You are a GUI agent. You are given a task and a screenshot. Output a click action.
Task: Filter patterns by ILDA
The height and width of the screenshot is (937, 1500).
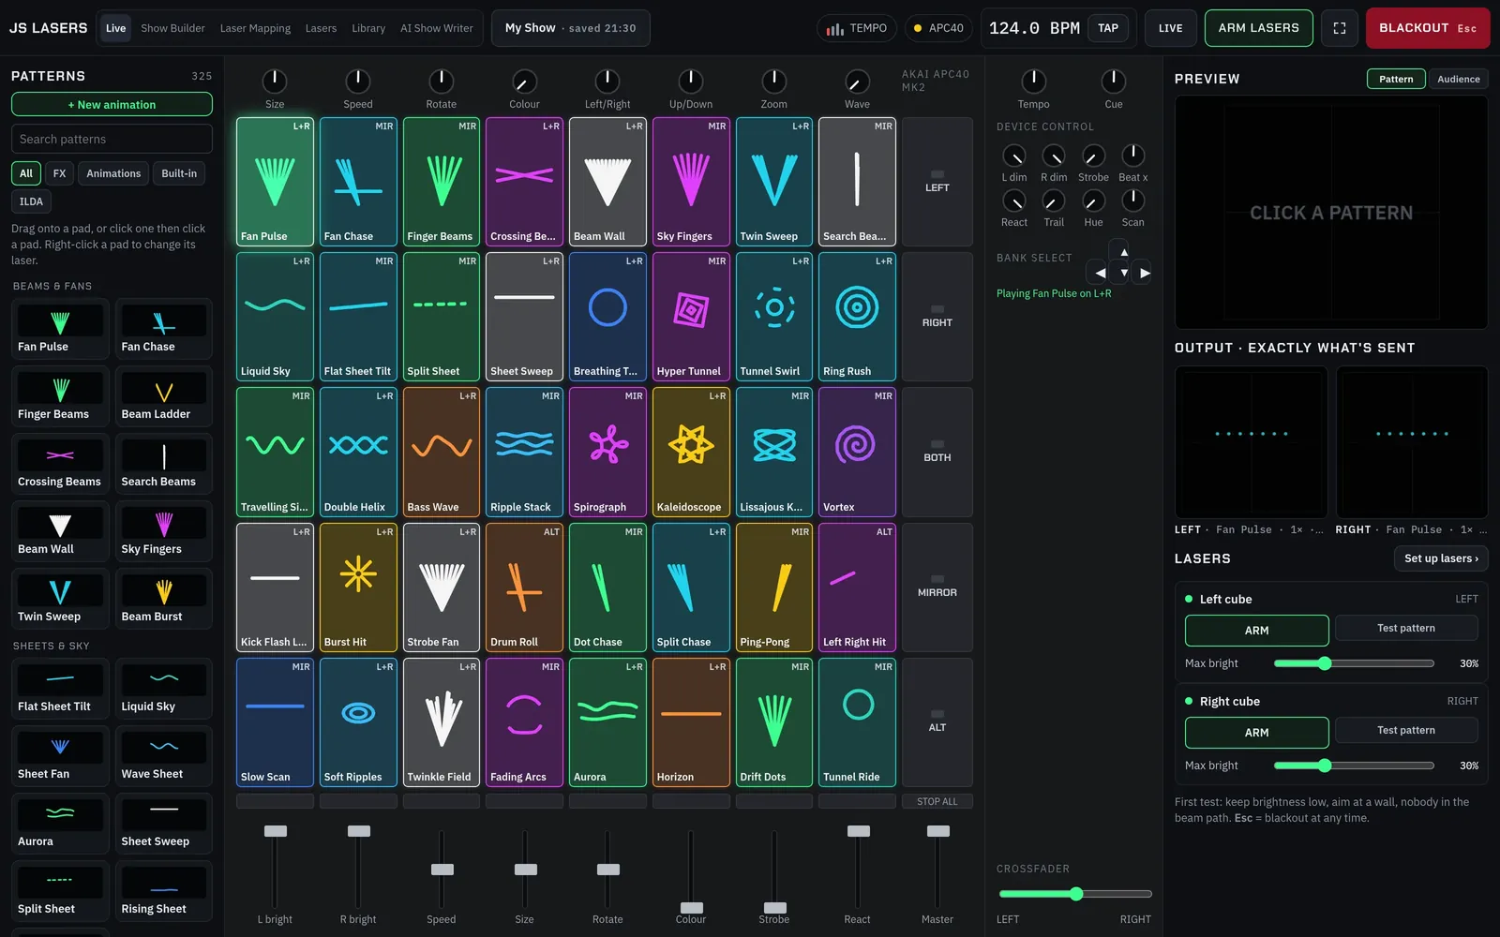pos(31,201)
